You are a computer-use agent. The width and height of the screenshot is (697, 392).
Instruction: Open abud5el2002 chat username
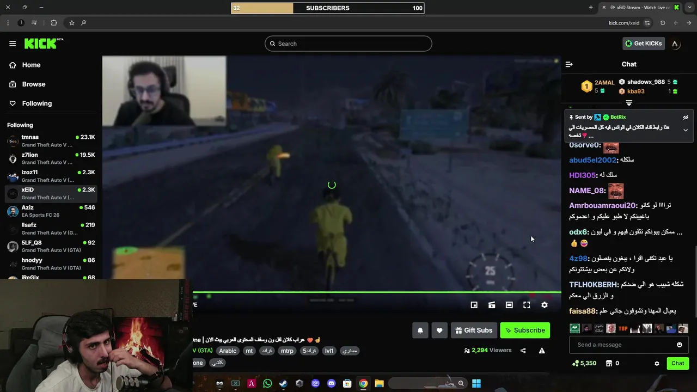pyautogui.click(x=592, y=160)
